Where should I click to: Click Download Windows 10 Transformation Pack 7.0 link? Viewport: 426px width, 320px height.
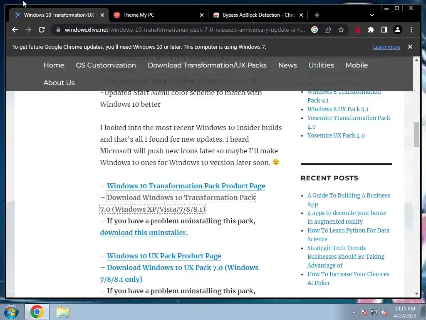click(x=178, y=203)
